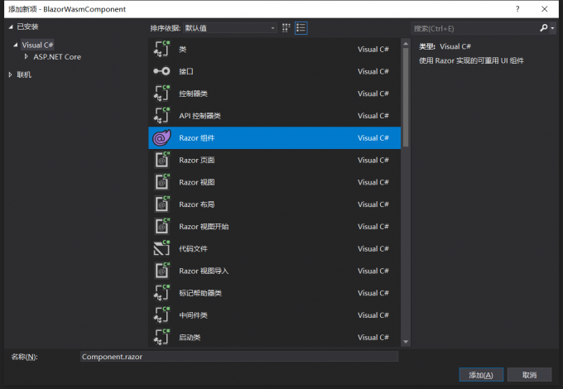Select the Razor 视图开始 row text

204,227
